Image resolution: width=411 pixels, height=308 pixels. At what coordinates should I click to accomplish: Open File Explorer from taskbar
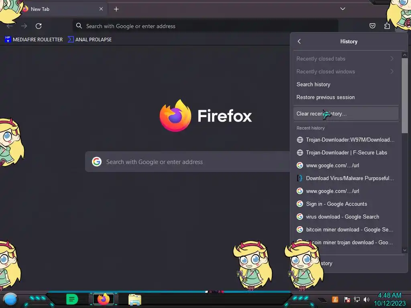135,299
